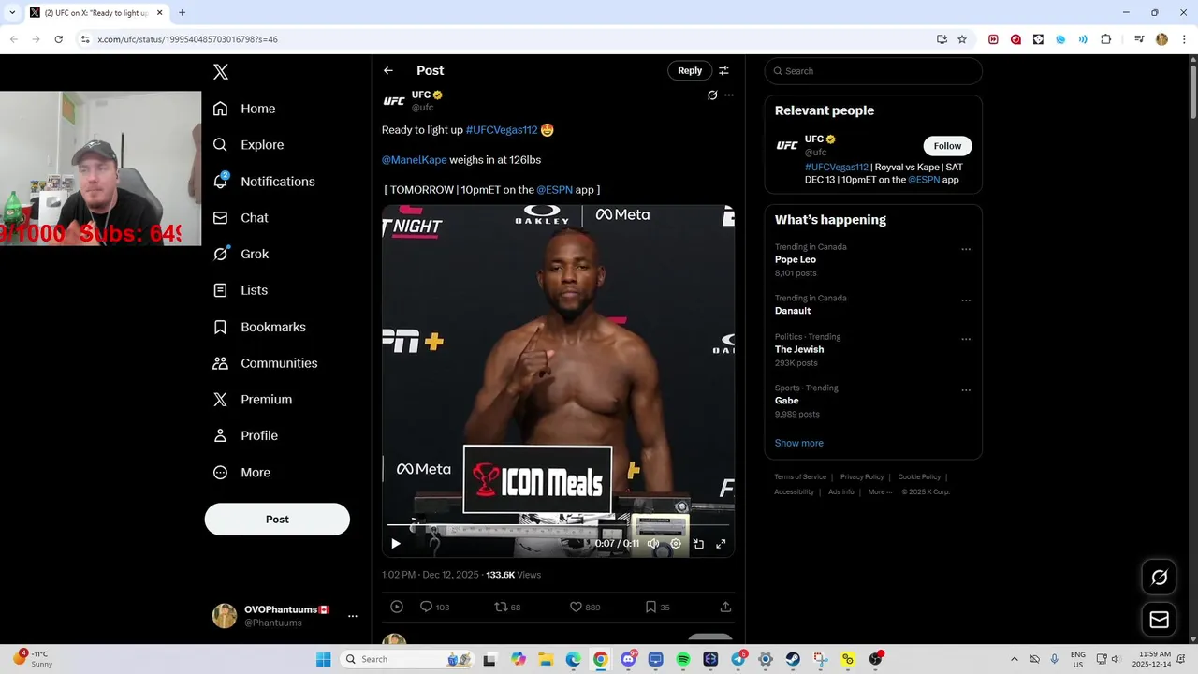This screenshot has height=674, width=1198.
Task: Open the Chrome three-dot menu
Action: point(1184,39)
